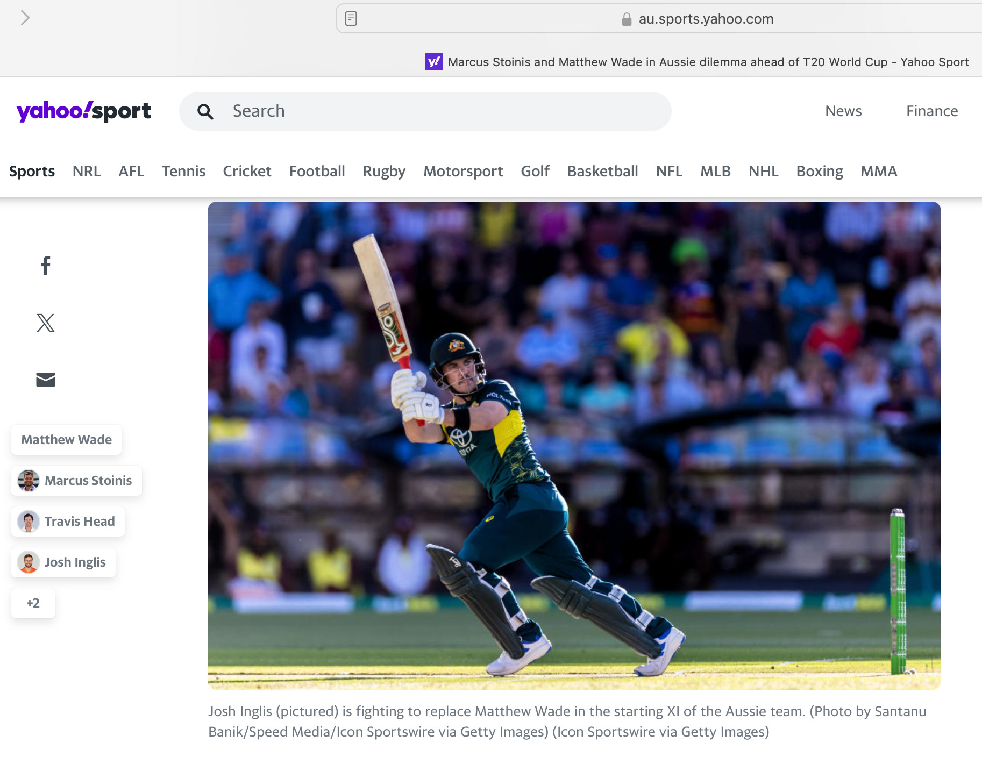Open the Rugby section
The width and height of the screenshot is (982, 757).
384,172
